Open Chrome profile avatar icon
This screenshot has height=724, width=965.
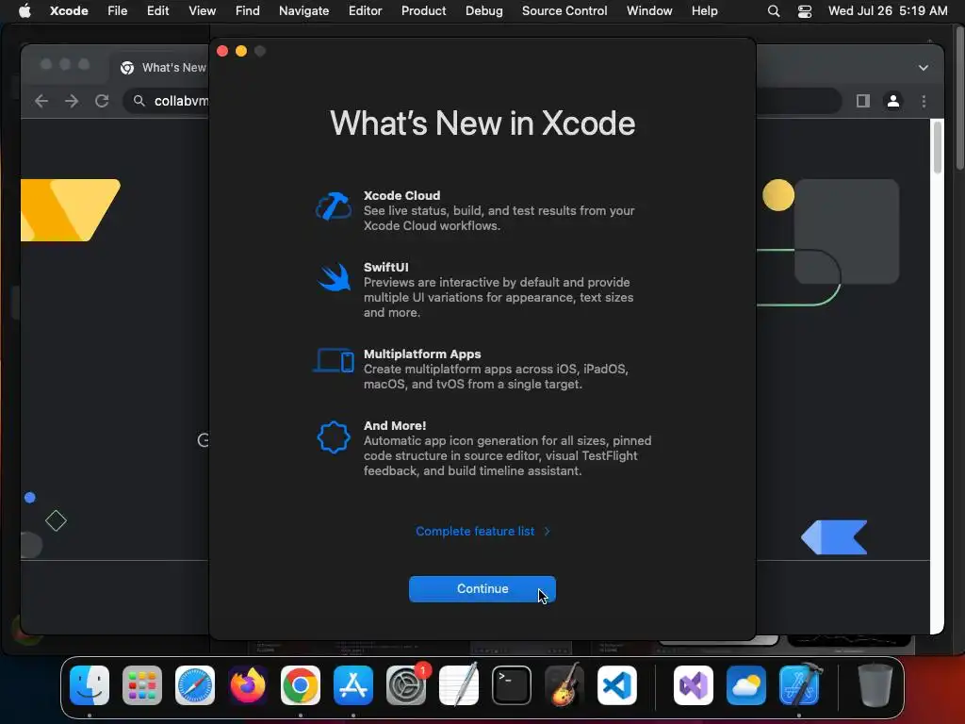tap(893, 101)
